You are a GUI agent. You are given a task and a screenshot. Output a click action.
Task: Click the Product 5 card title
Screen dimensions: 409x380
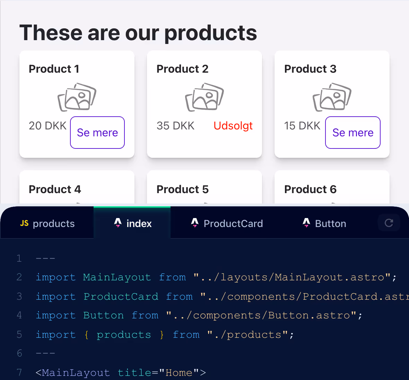click(183, 189)
